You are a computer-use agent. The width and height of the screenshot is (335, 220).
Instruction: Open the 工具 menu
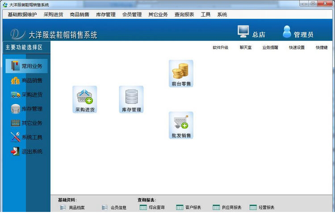205,15
